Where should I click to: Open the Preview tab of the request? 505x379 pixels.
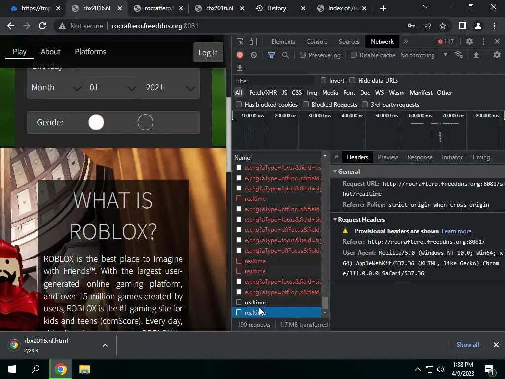pyautogui.click(x=388, y=157)
